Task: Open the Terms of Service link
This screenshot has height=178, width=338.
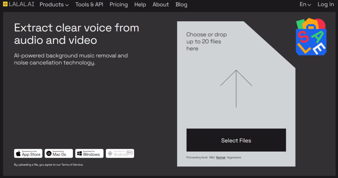Action: click(x=74, y=165)
